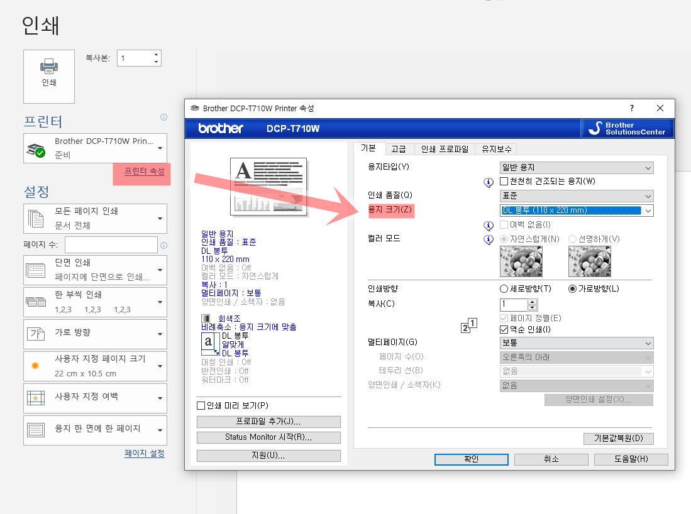Toggle the 페이지 정렬 checkbox

[x=504, y=318]
